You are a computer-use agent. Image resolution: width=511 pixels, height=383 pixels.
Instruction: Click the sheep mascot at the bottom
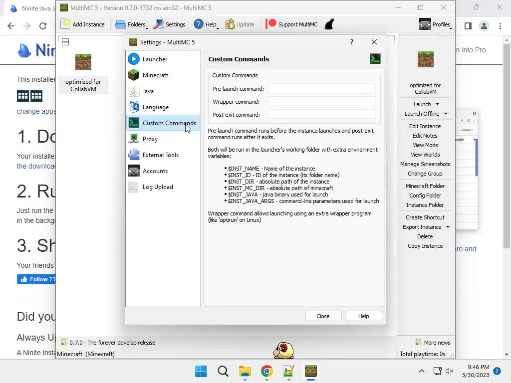283,351
